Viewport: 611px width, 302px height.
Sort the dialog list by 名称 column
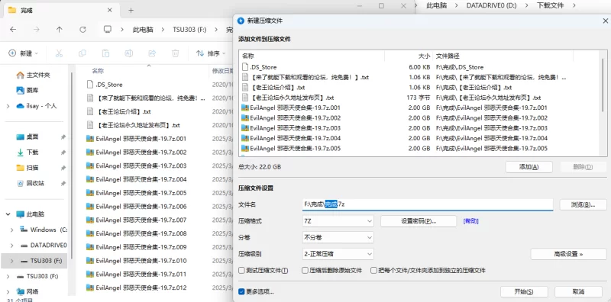(247, 56)
